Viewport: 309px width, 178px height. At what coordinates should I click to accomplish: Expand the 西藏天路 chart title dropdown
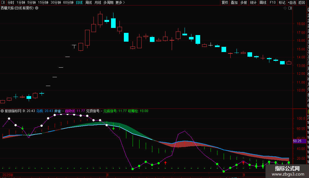pos(37,8)
